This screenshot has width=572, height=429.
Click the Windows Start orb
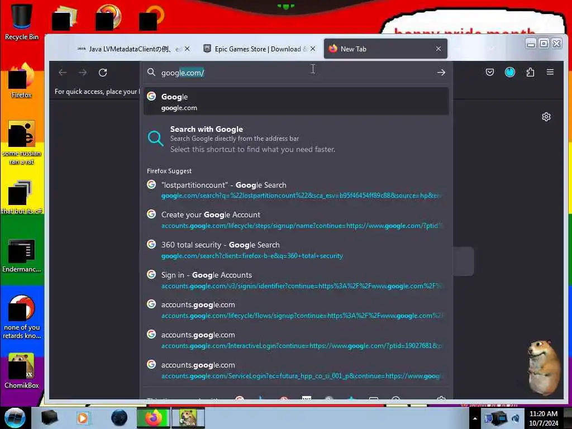click(15, 418)
